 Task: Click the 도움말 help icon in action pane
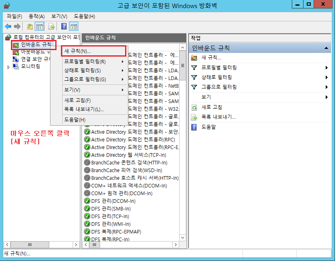tap(194, 127)
